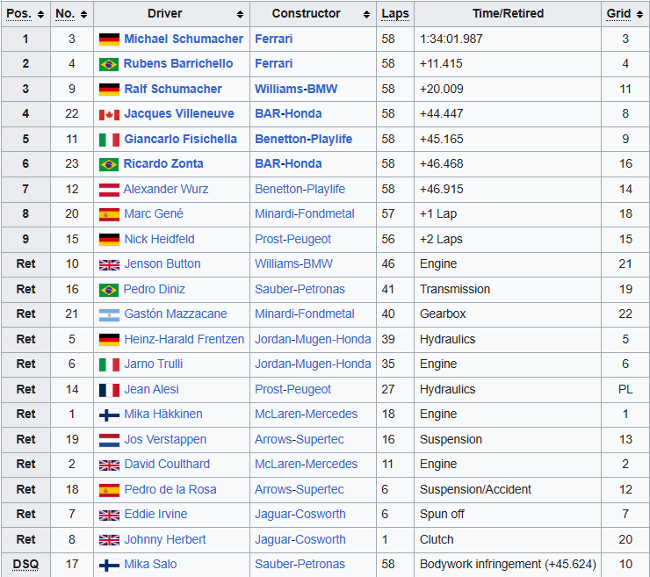Click Canadian flag beside Jacques Villeneuve

pyautogui.click(x=110, y=114)
